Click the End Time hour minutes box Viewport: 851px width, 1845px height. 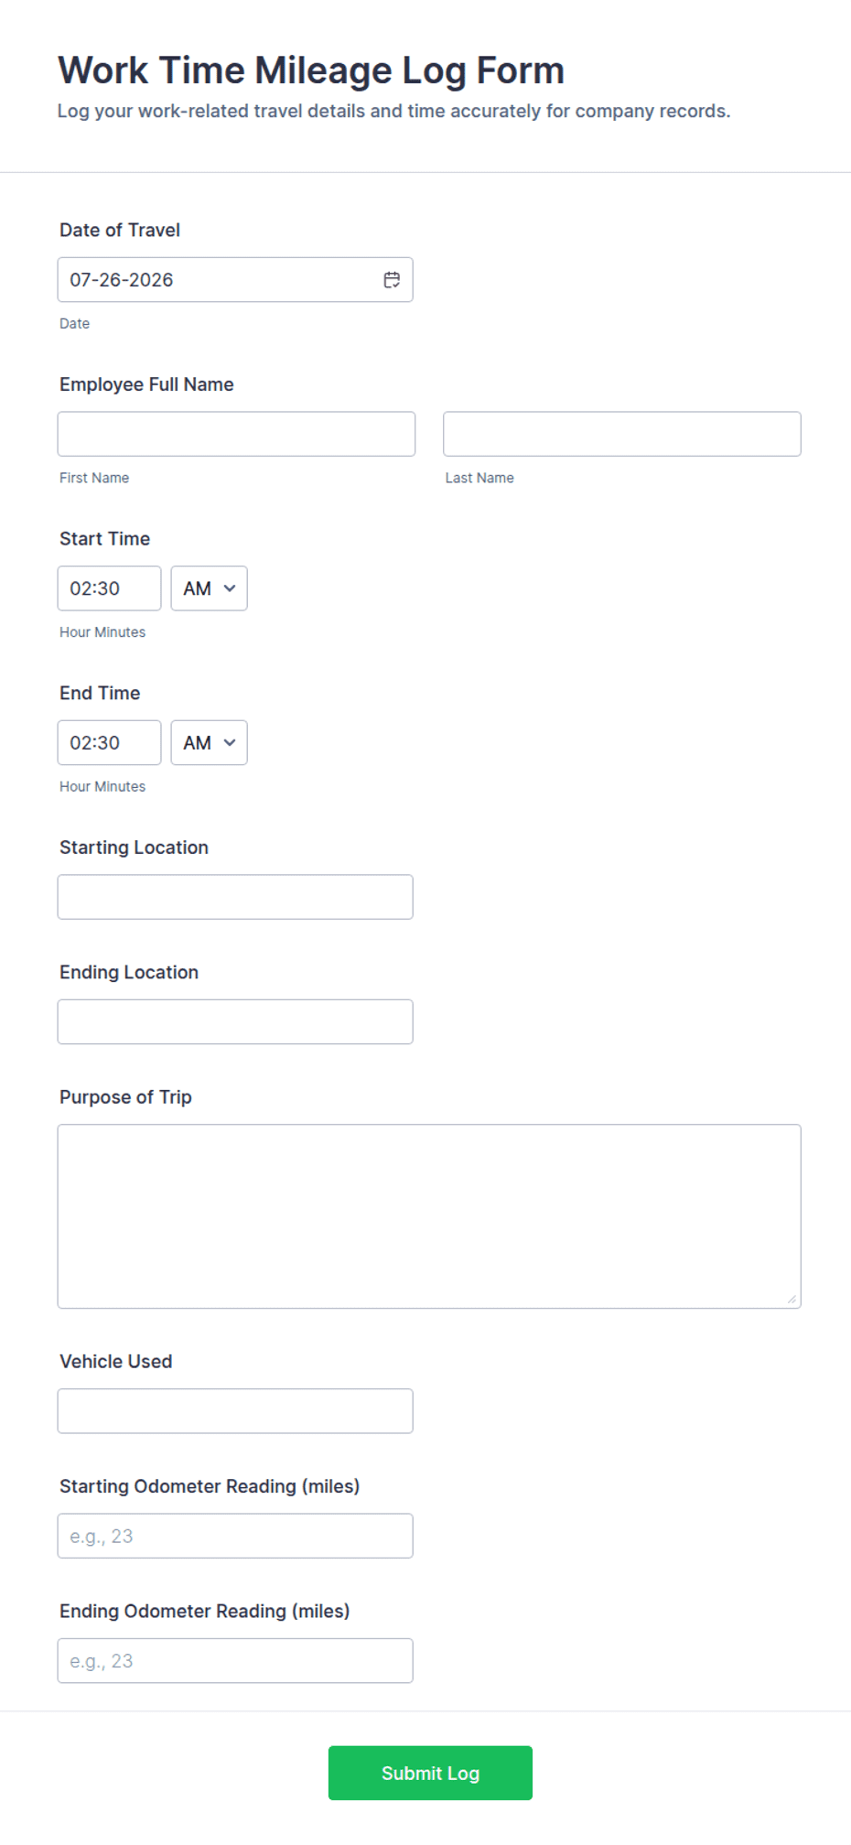tap(109, 742)
